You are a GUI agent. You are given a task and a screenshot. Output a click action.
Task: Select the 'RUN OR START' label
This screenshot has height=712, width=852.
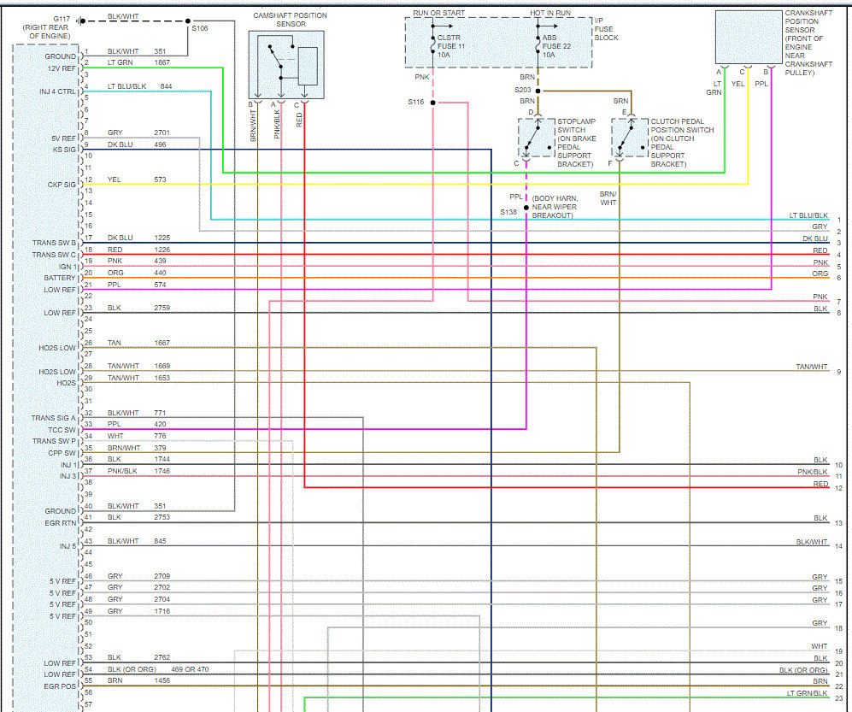(x=438, y=13)
